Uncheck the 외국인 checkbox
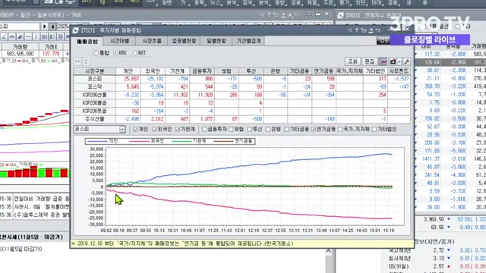This screenshot has width=486, height=273. 154,130
